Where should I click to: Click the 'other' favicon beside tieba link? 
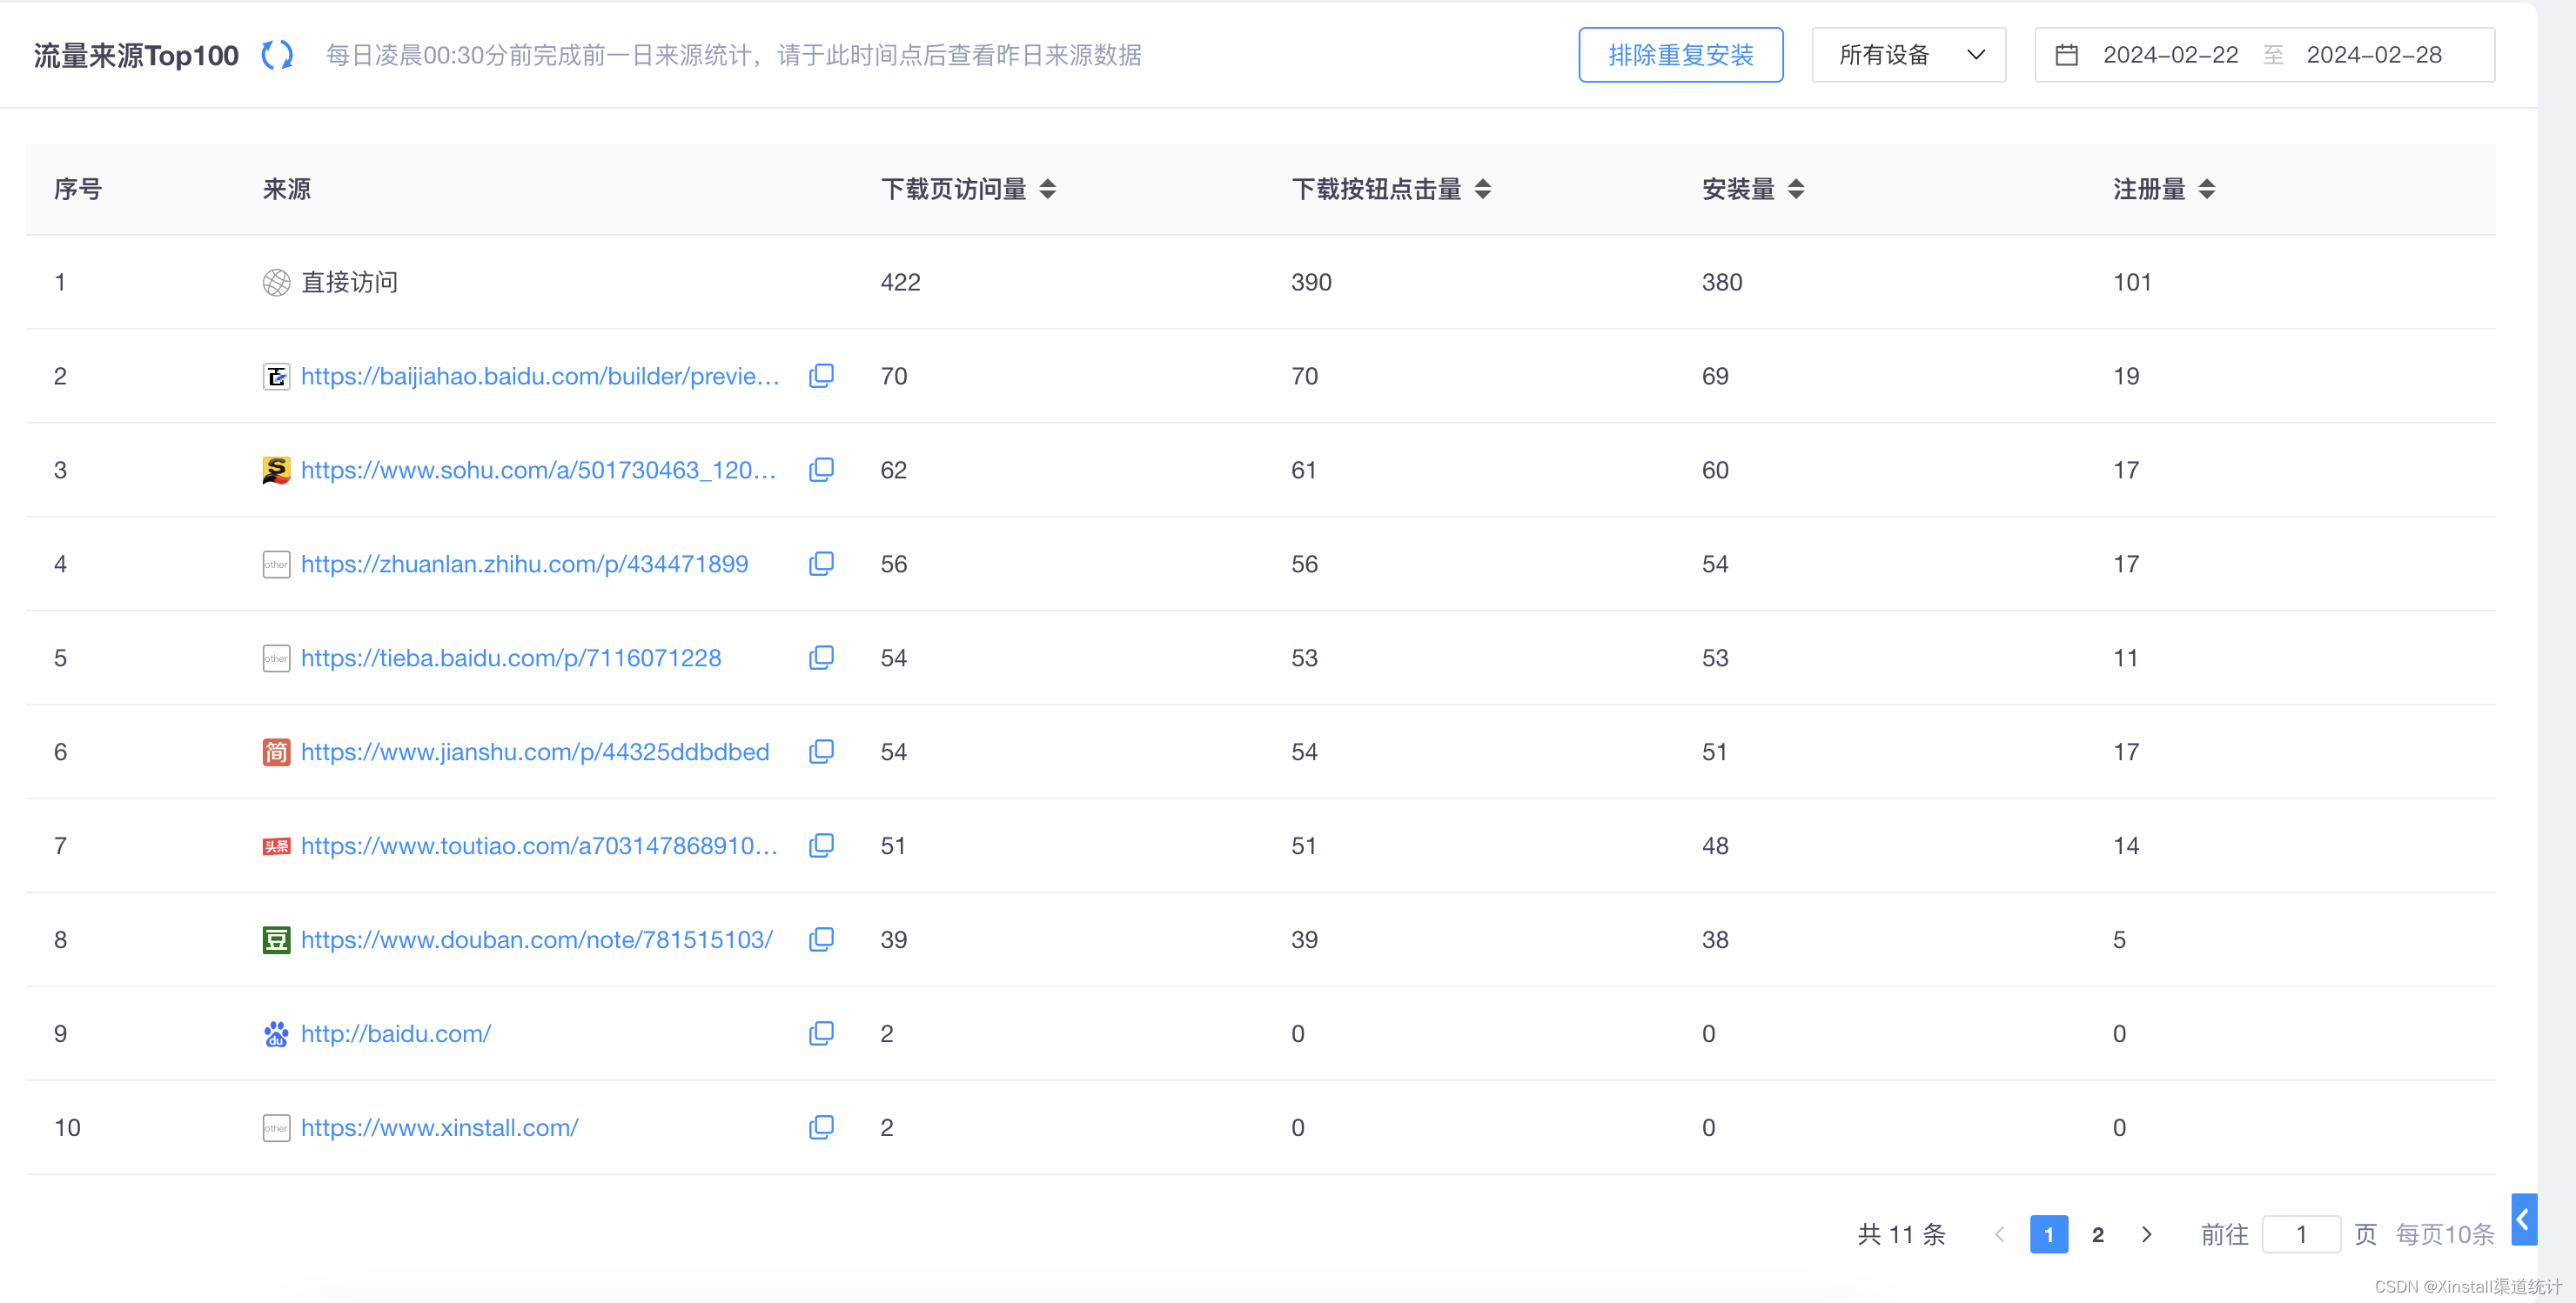tap(276, 658)
